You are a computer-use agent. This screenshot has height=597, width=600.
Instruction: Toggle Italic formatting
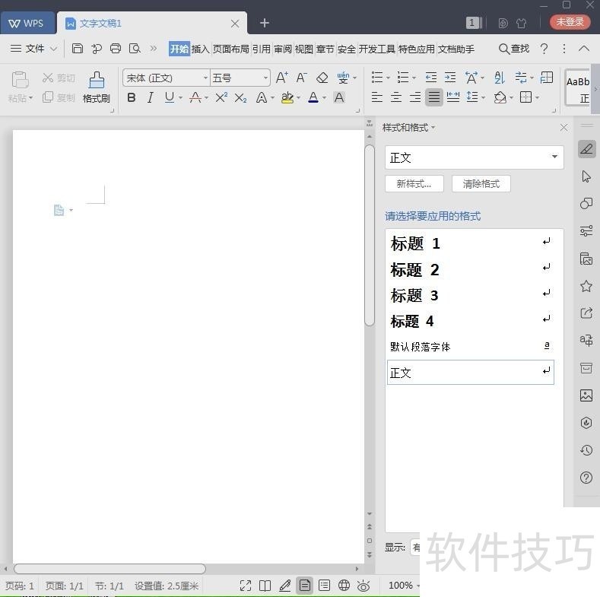pyautogui.click(x=151, y=97)
